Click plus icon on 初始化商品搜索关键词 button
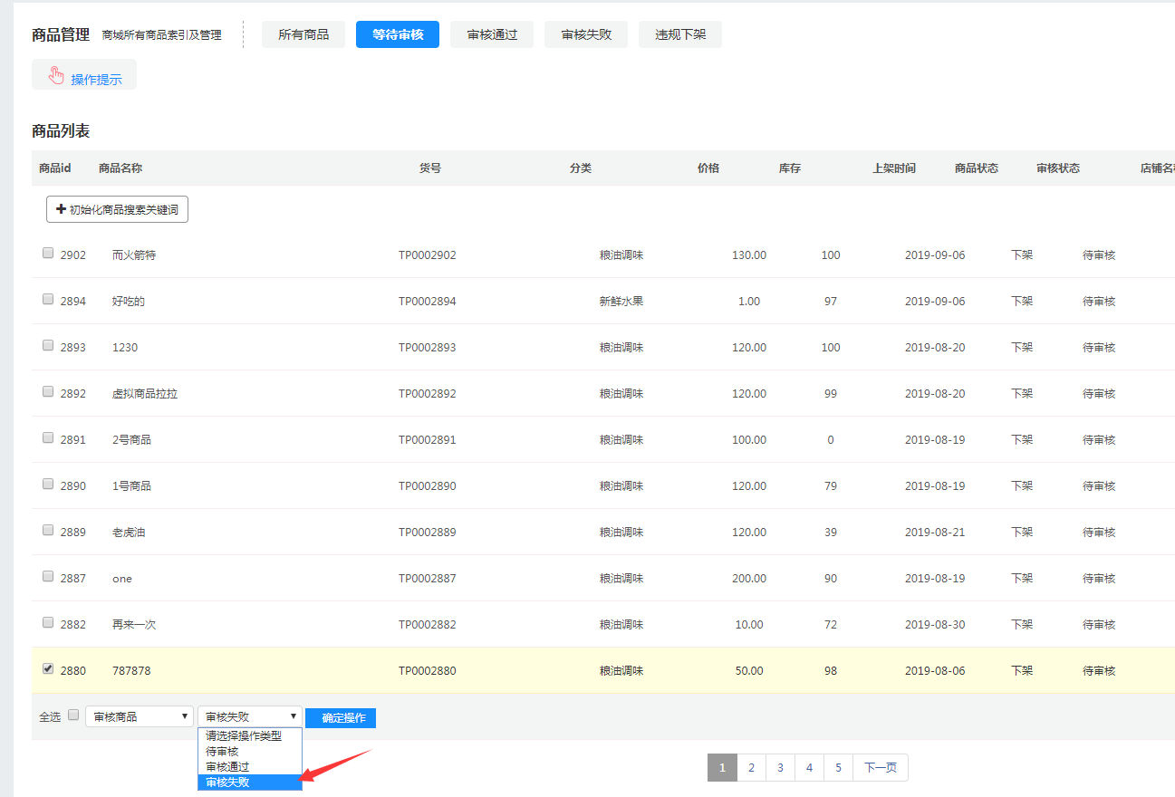This screenshot has height=797, width=1175. click(x=61, y=209)
